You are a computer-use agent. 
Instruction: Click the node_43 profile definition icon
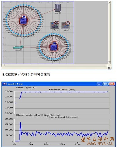click(x=66, y=25)
